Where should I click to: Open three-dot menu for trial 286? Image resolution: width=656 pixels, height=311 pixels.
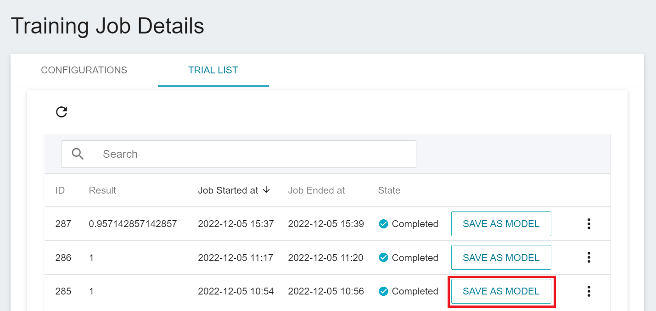pos(589,258)
